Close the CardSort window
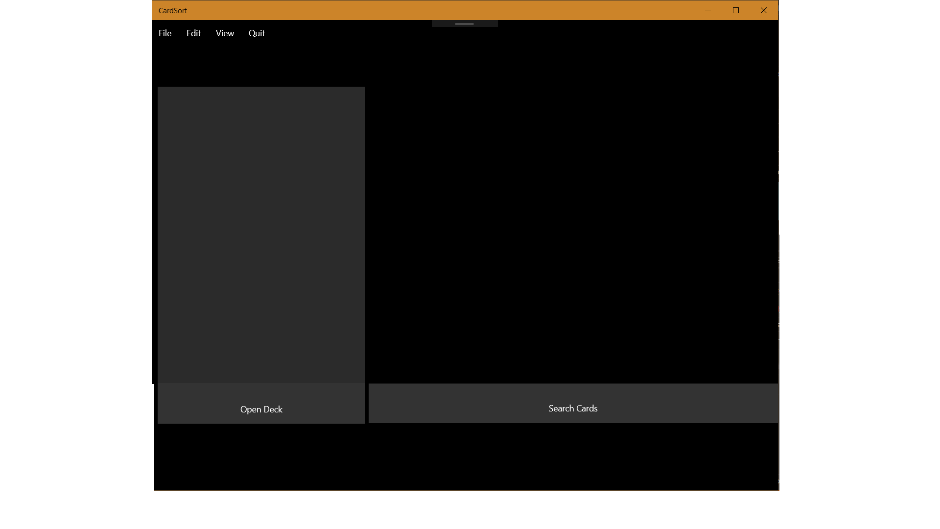This screenshot has width=940, height=529. click(x=763, y=10)
